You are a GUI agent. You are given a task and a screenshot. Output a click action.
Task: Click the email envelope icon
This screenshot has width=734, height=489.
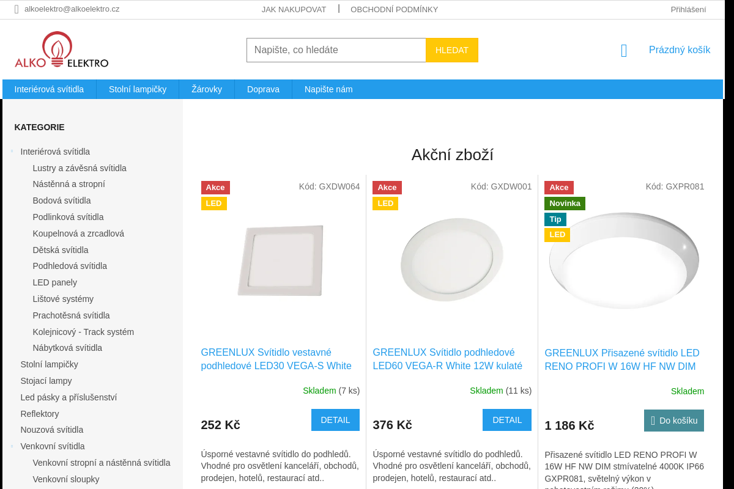17,9
